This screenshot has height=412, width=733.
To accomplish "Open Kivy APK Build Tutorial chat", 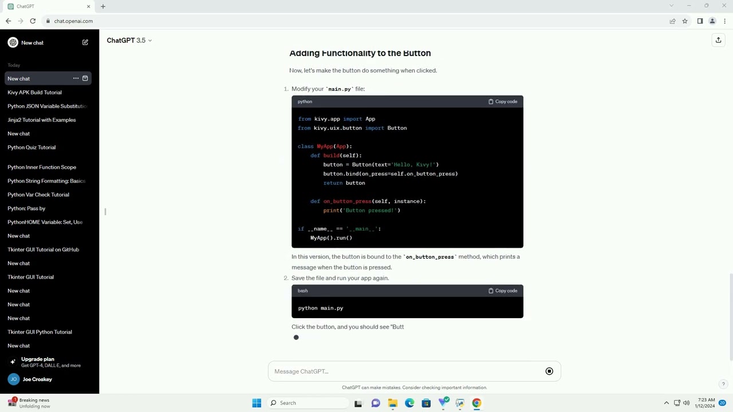I will click(x=34, y=92).
